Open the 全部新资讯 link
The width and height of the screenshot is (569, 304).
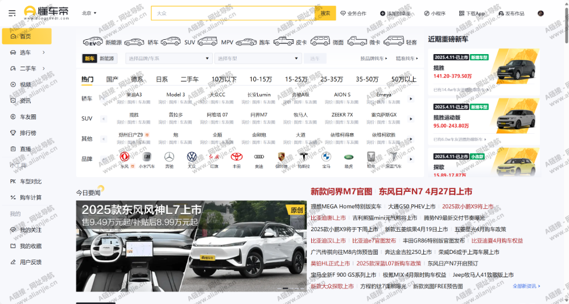point(526,286)
